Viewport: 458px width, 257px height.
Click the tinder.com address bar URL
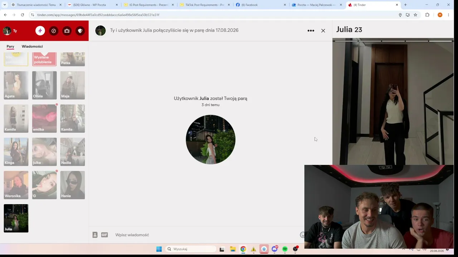[x=98, y=15]
